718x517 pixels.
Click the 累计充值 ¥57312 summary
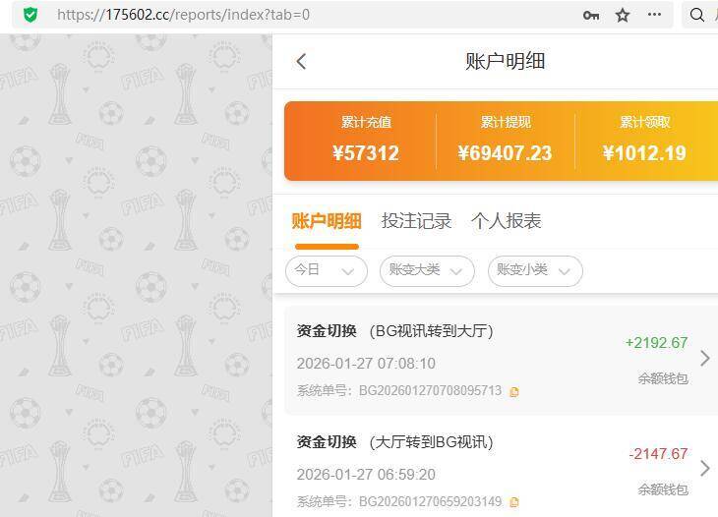point(366,141)
